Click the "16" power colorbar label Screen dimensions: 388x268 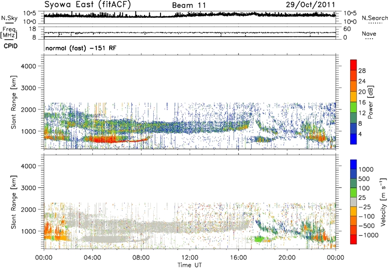click(362, 102)
